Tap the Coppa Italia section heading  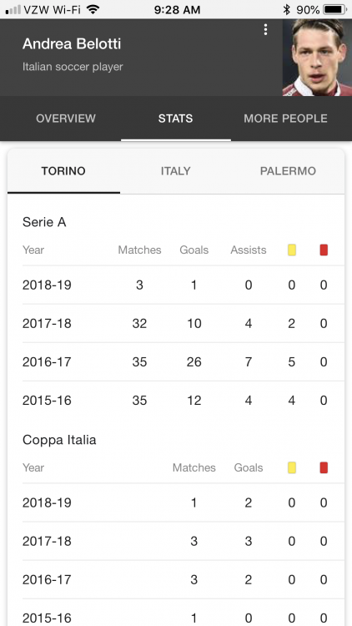tap(59, 440)
